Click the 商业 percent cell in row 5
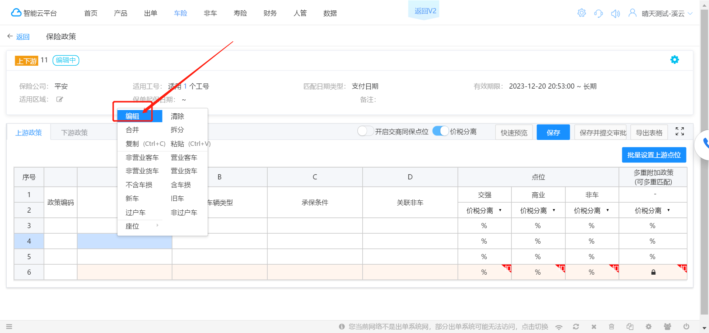The height and width of the screenshot is (333, 709). coord(538,257)
